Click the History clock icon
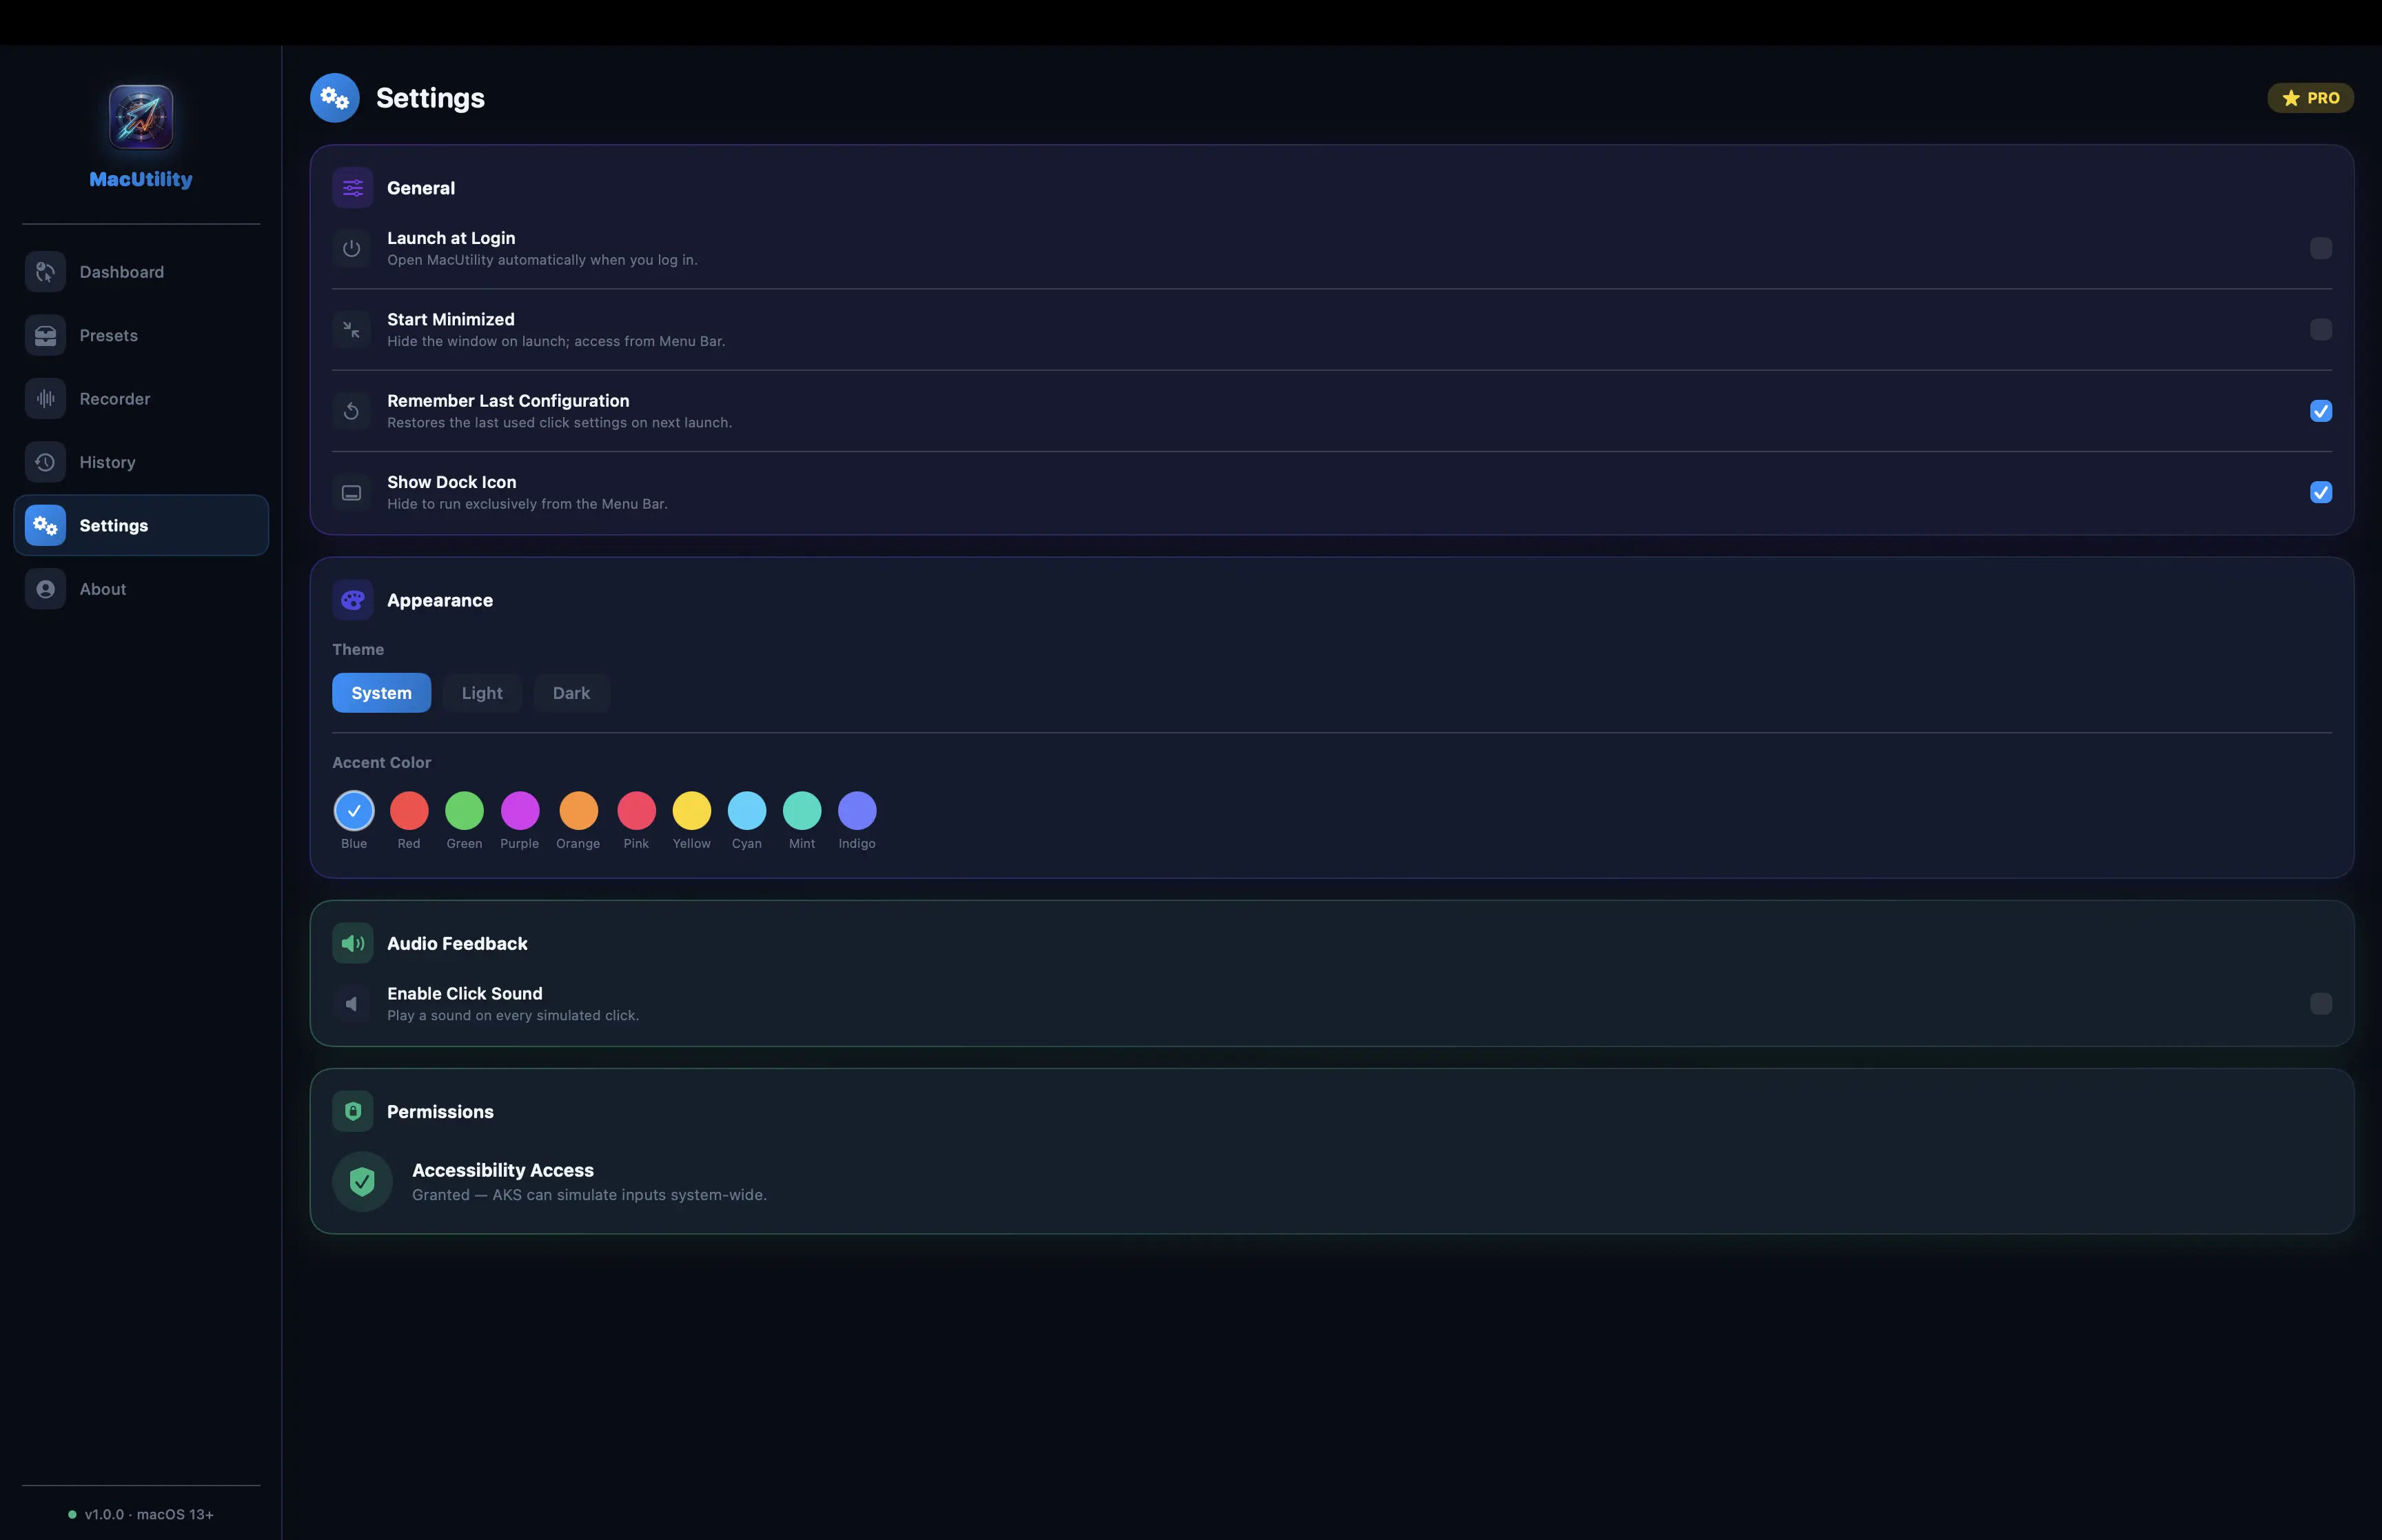Viewport: 2382px width, 1540px height. [x=45, y=462]
